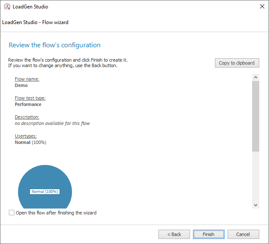Click the underlined Flow test type label

pyautogui.click(x=30, y=98)
